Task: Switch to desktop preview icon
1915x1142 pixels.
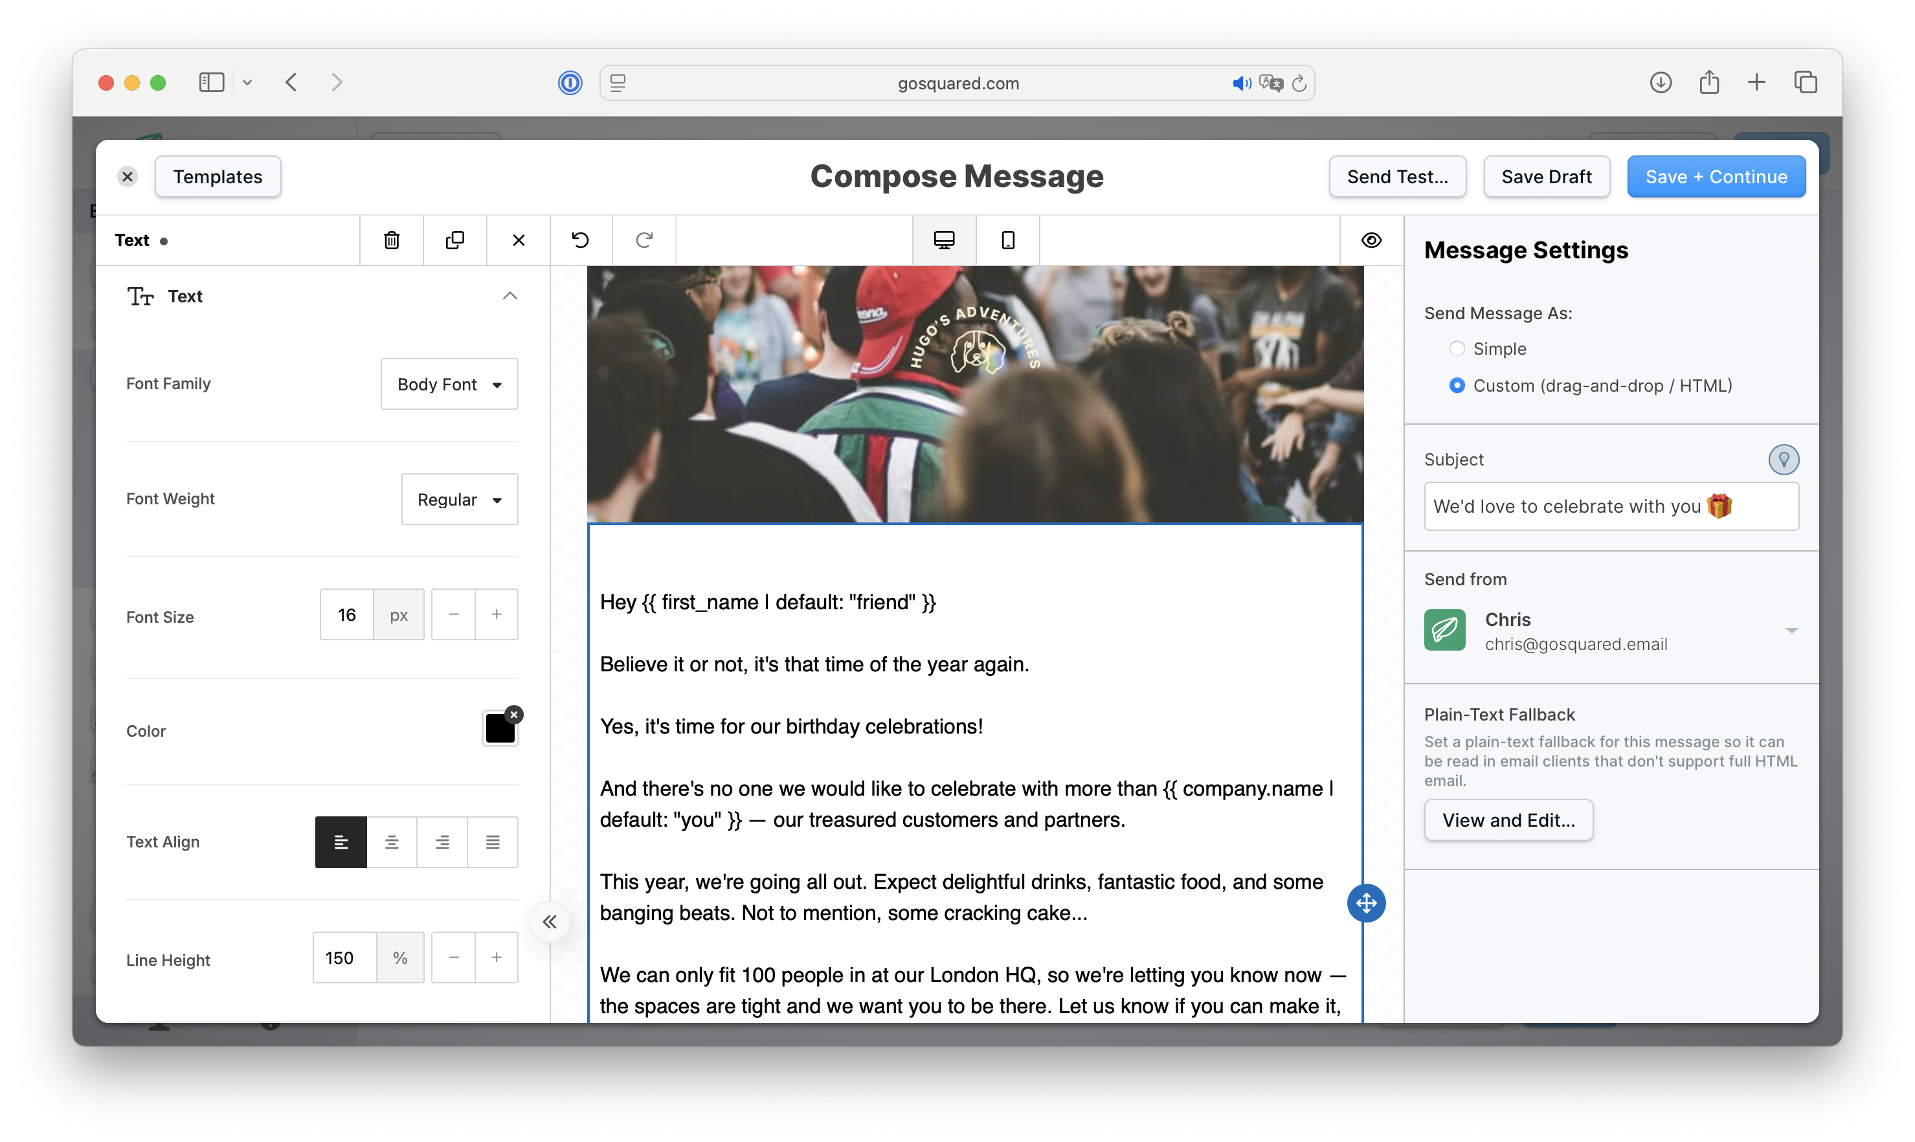Action: (x=944, y=240)
